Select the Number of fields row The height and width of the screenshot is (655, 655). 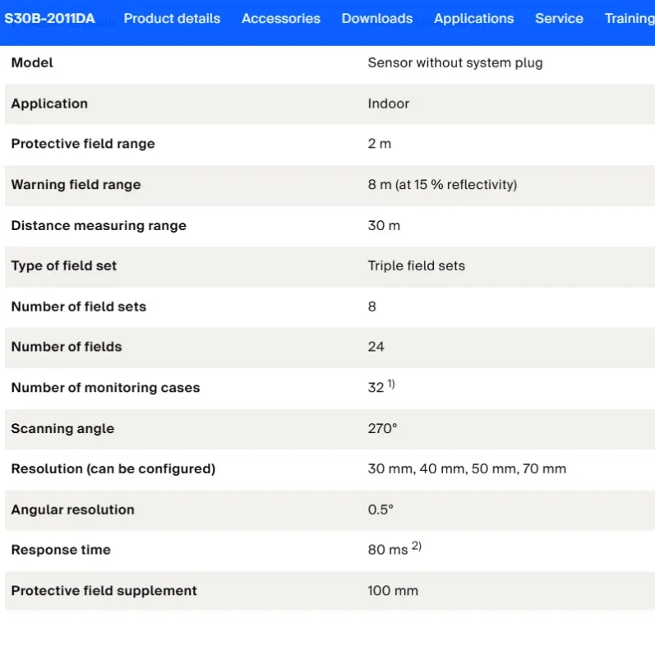[330, 347]
